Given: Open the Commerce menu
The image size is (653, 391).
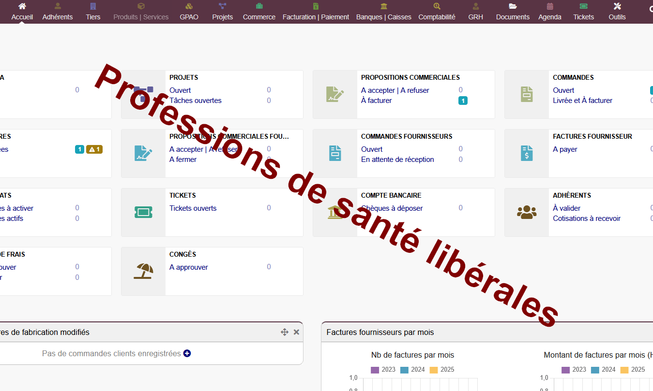Looking at the screenshot, I should [x=259, y=12].
